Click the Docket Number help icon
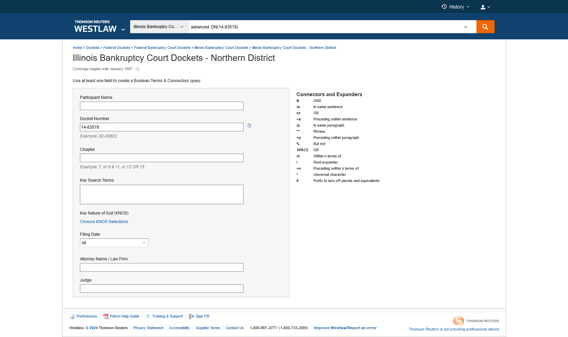 [x=249, y=126]
